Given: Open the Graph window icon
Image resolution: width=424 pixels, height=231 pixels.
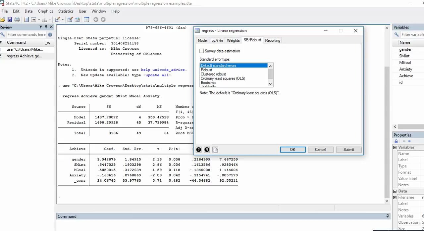Looking at the screenshot, I should [44, 19].
